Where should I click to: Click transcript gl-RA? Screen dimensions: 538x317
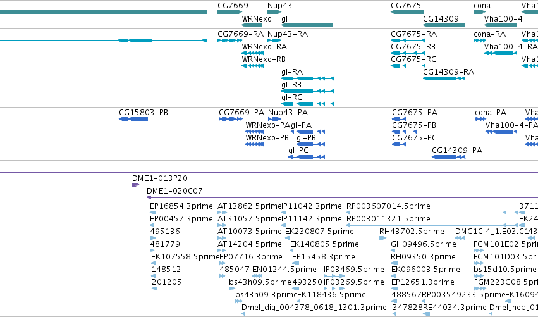point(307,78)
